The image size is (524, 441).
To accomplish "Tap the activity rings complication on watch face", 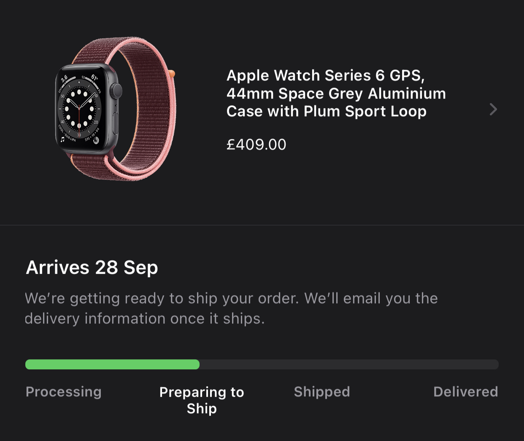I will click(96, 140).
